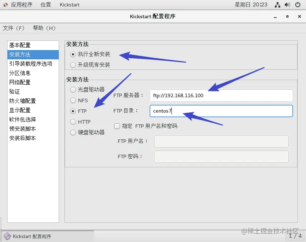Screen dimensions: 306x242
Task: Choose the HTTP radio option
Action: [x=73, y=122]
